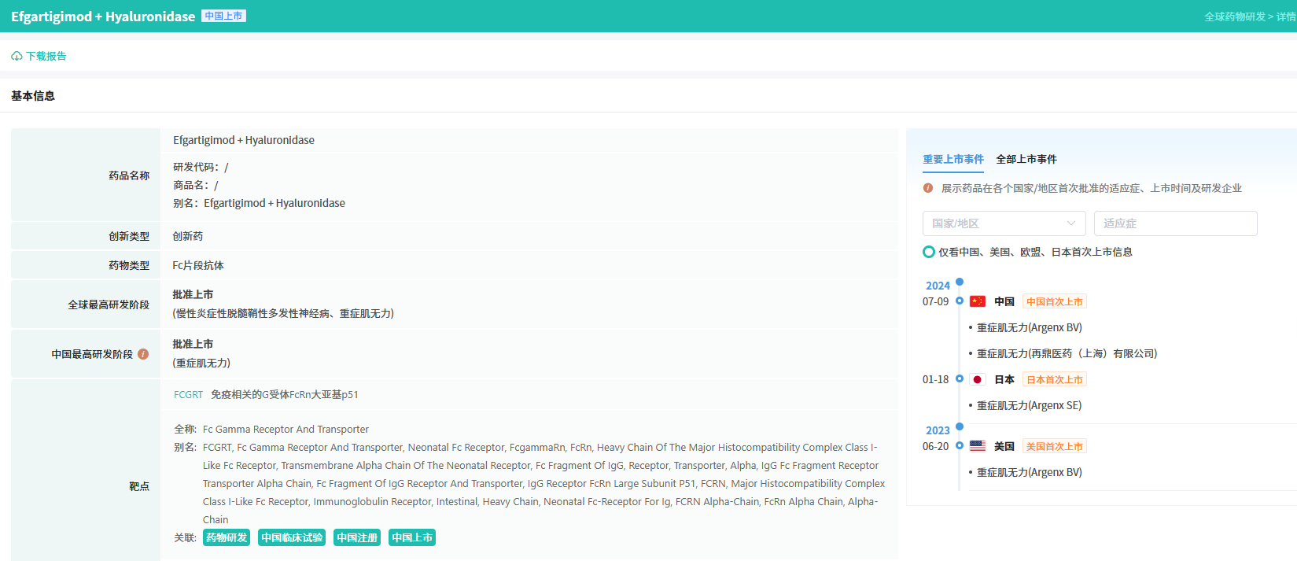Click the 中国临床试验 related tag
This screenshot has width=1297, height=561.
point(292,537)
